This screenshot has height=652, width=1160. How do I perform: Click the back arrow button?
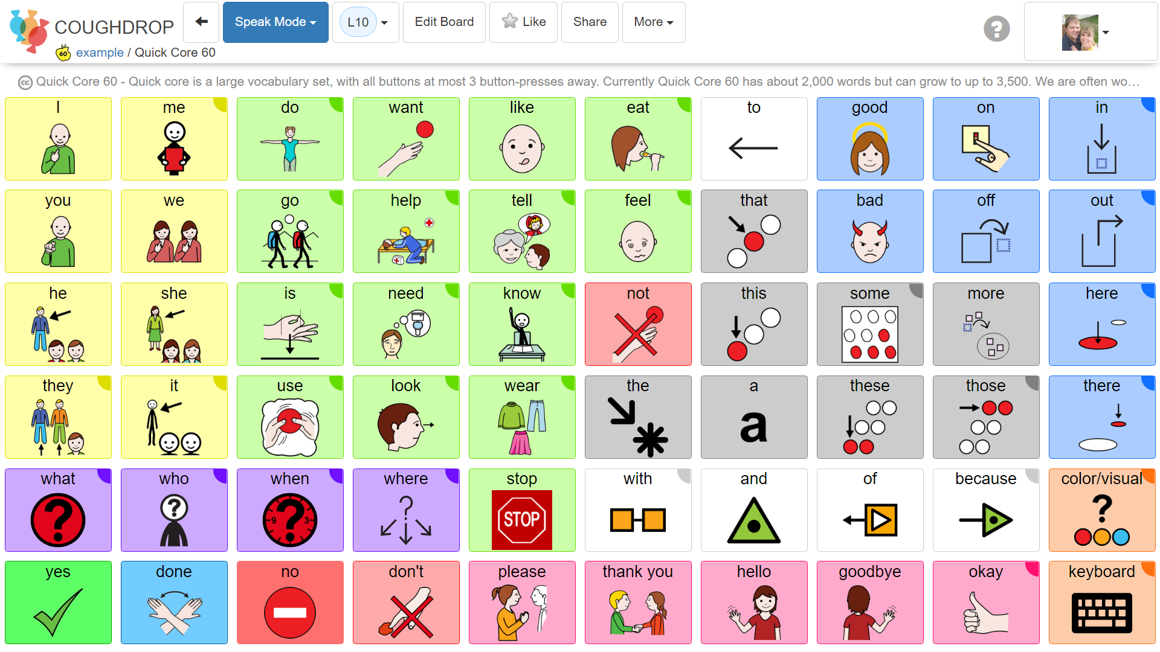pyautogui.click(x=201, y=22)
